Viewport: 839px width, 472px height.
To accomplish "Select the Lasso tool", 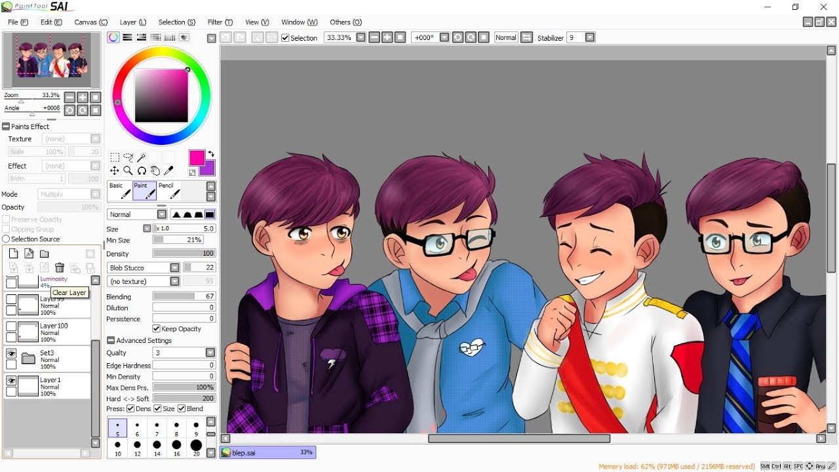I will click(x=128, y=157).
